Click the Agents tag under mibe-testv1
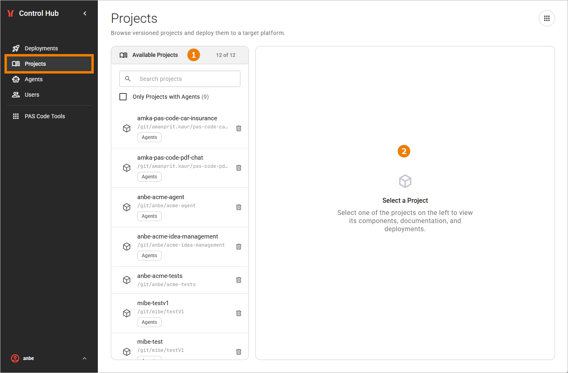 tap(149, 322)
